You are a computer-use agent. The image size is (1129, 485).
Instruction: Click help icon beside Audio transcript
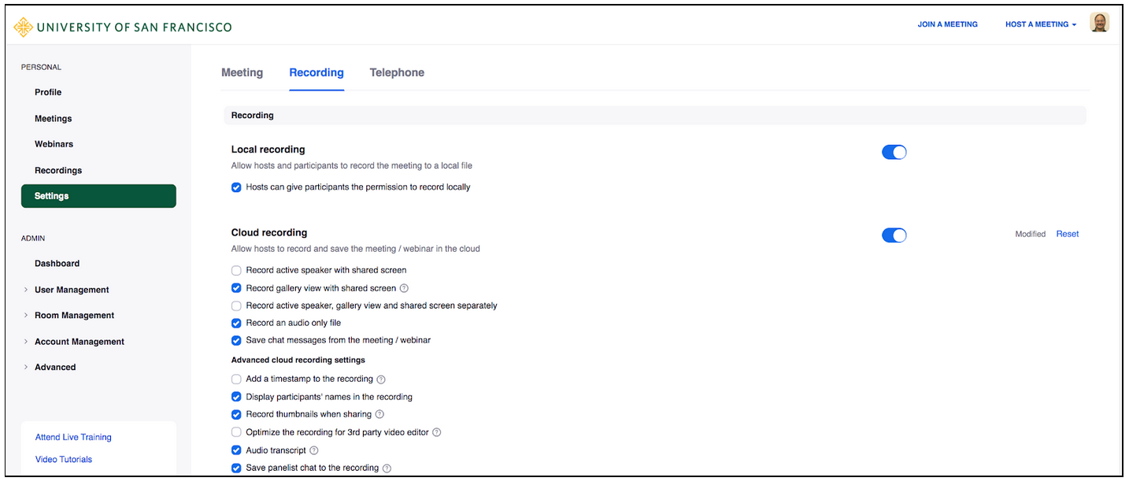[x=314, y=450]
